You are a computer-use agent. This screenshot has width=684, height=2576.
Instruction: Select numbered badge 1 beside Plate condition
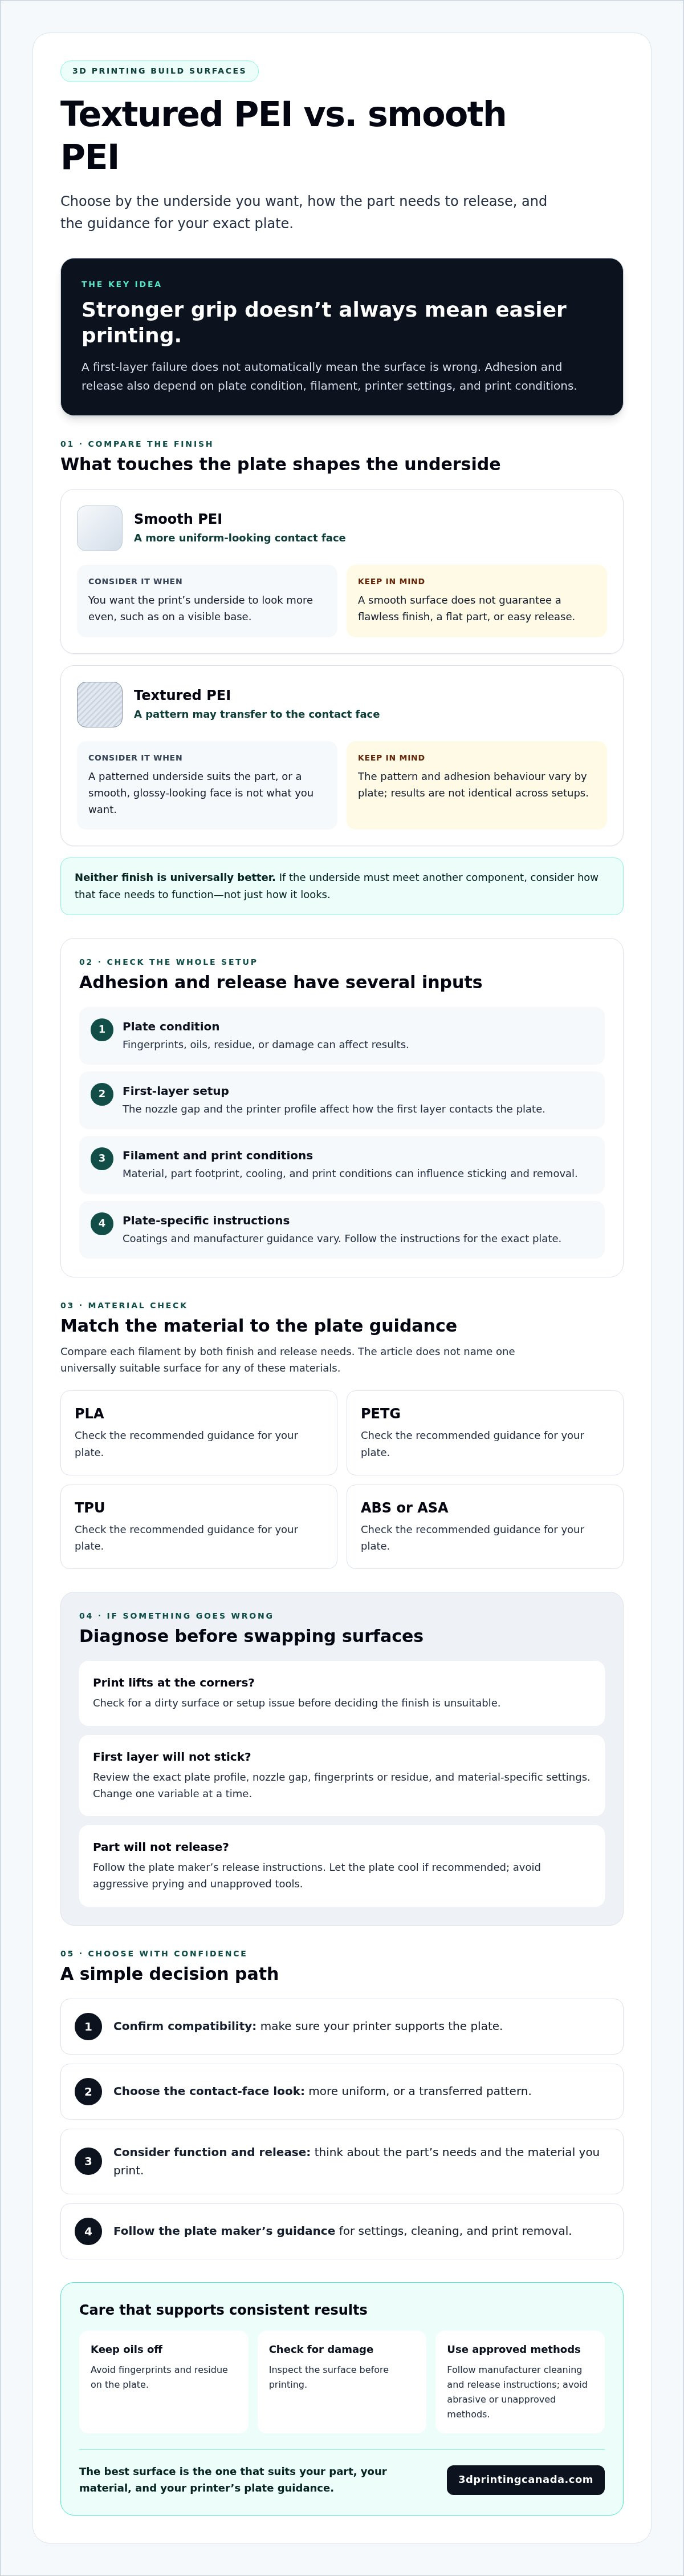coord(102,1029)
